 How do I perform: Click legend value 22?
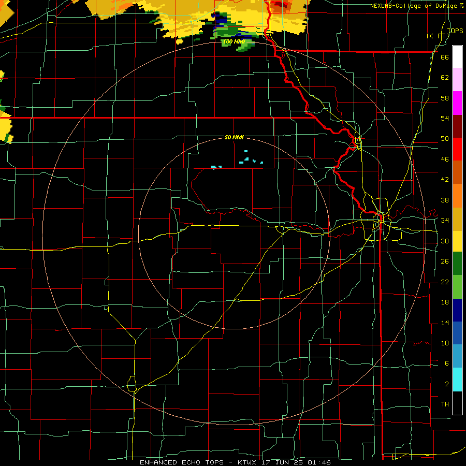445,282
